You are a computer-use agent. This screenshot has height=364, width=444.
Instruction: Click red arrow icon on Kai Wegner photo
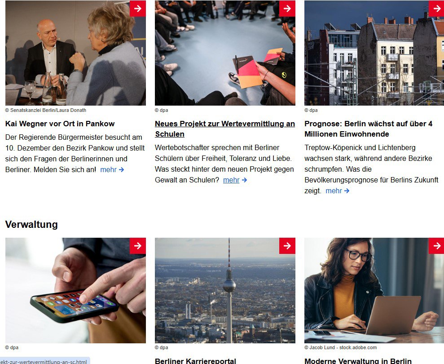point(138,9)
